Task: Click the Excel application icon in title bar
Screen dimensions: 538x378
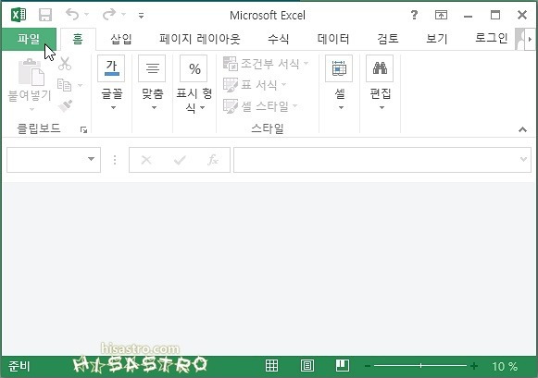Action: point(19,15)
